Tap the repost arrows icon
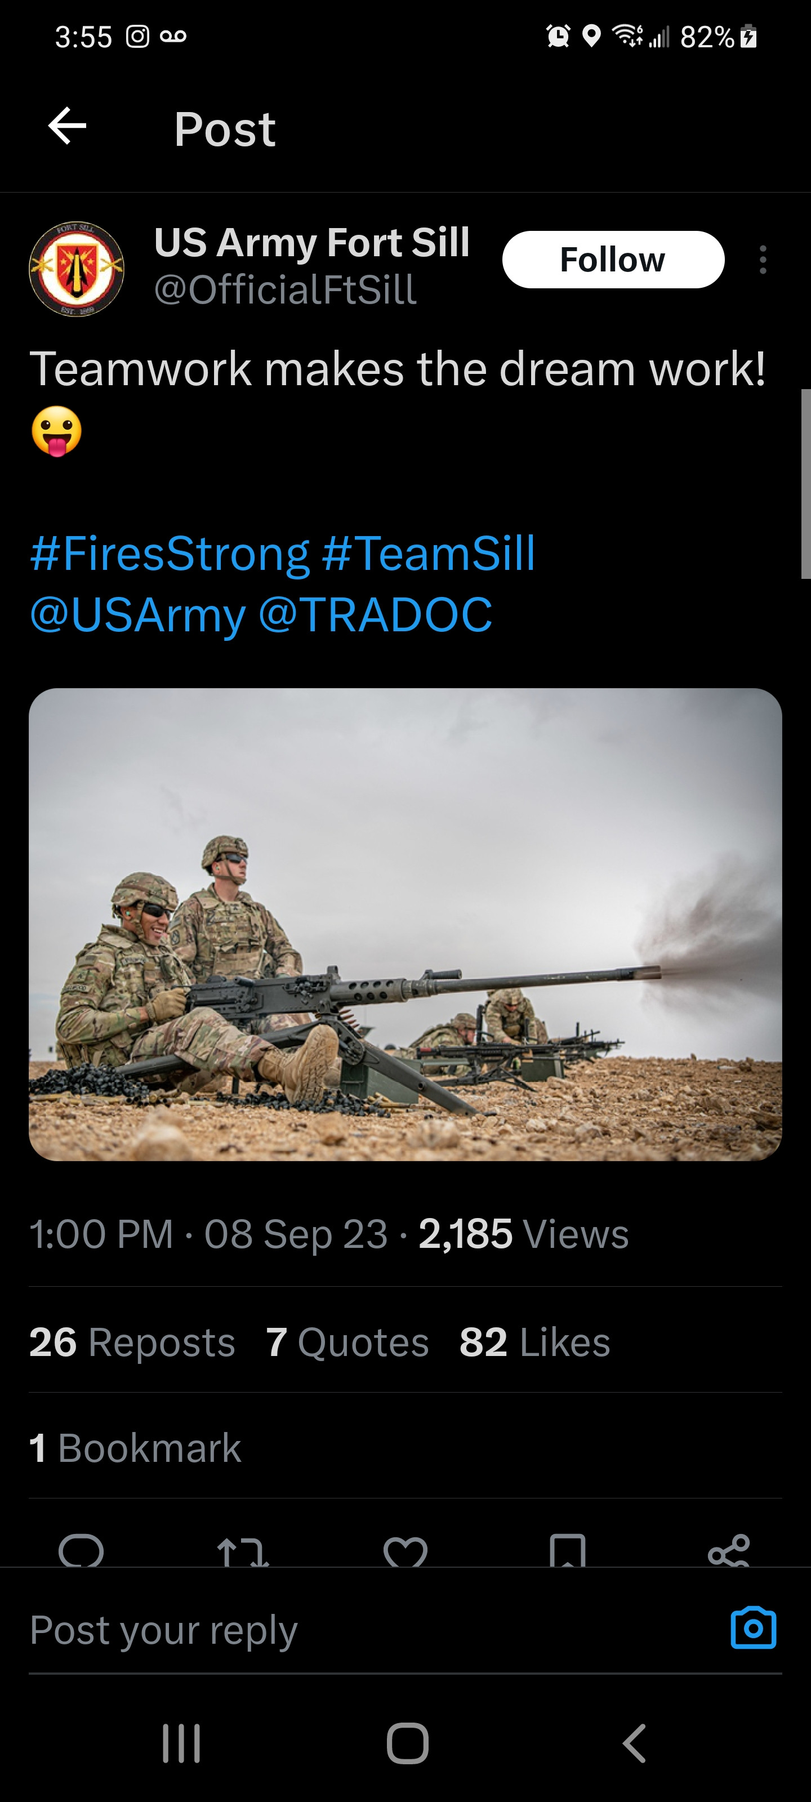The width and height of the screenshot is (811, 1802). (x=243, y=1551)
